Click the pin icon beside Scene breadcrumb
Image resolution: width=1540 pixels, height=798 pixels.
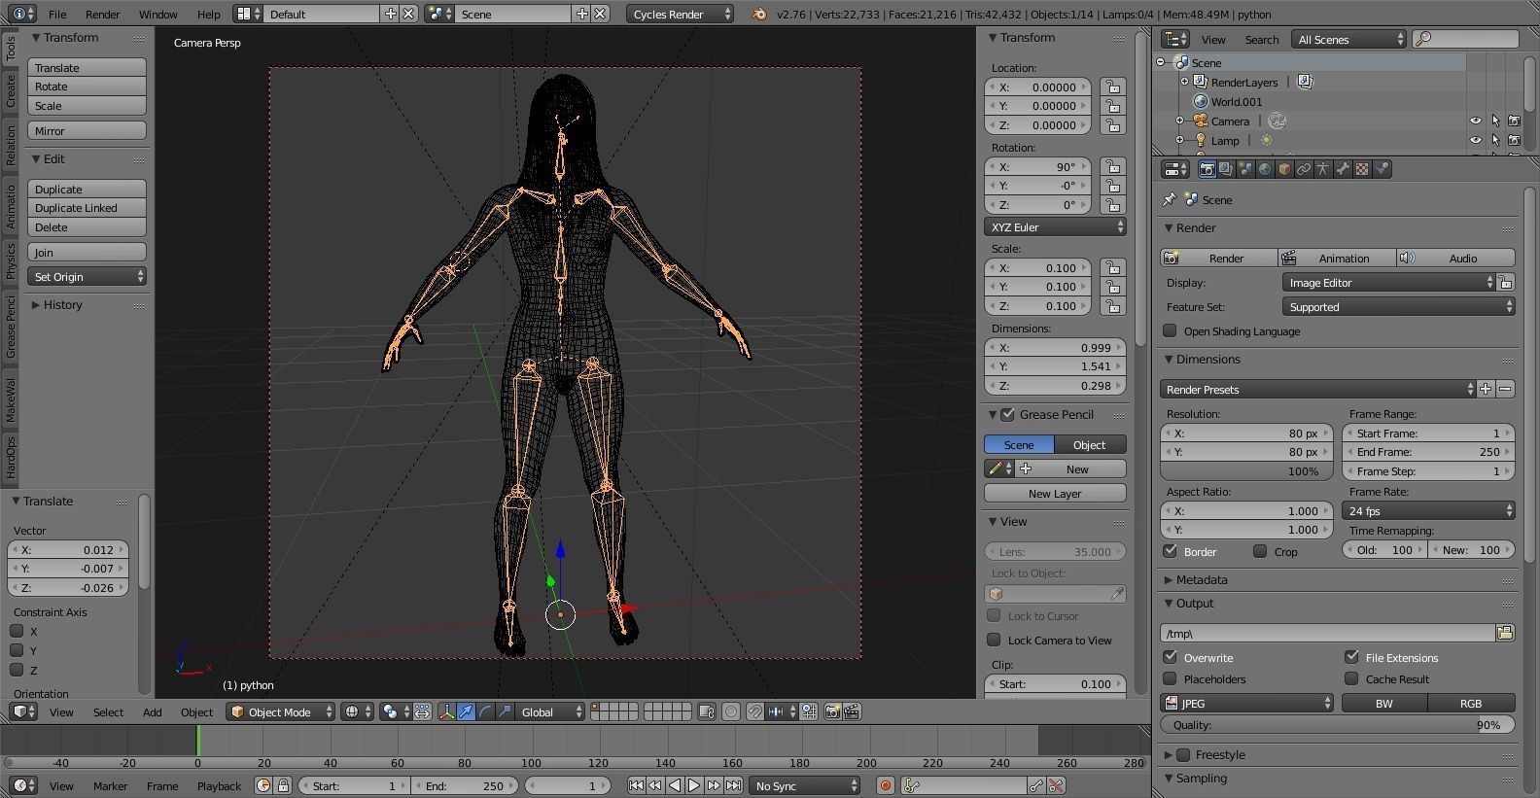click(x=1169, y=199)
